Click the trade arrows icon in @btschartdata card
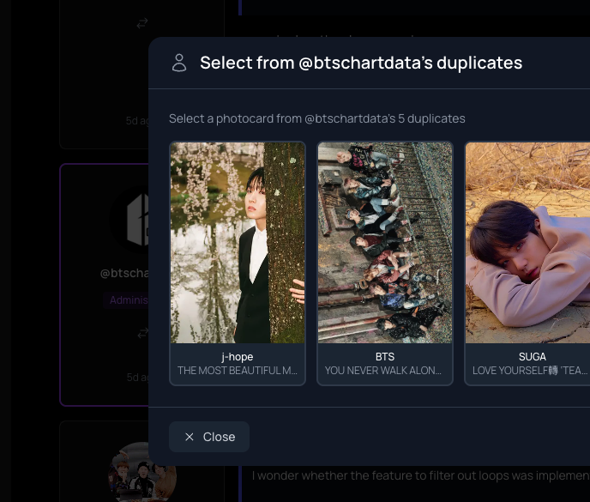 click(x=143, y=333)
